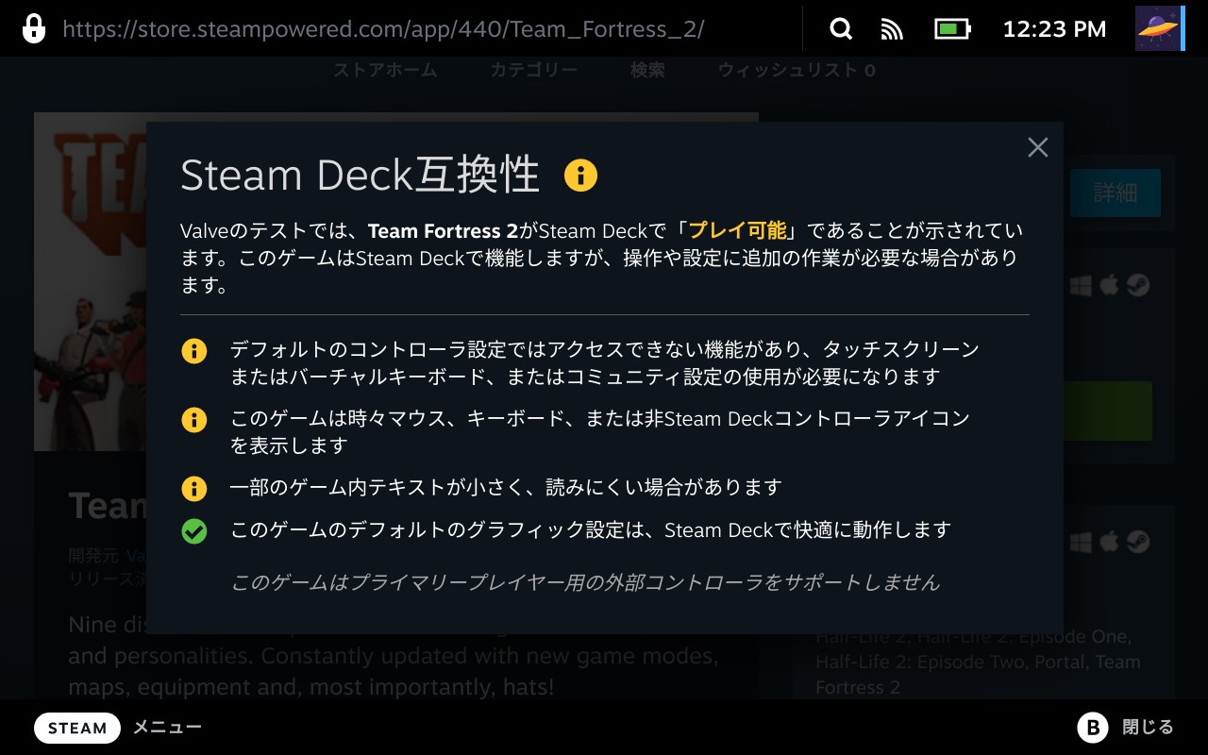Click the メニュー label at bottom
The height and width of the screenshot is (755, 1208).
[167, 728]
